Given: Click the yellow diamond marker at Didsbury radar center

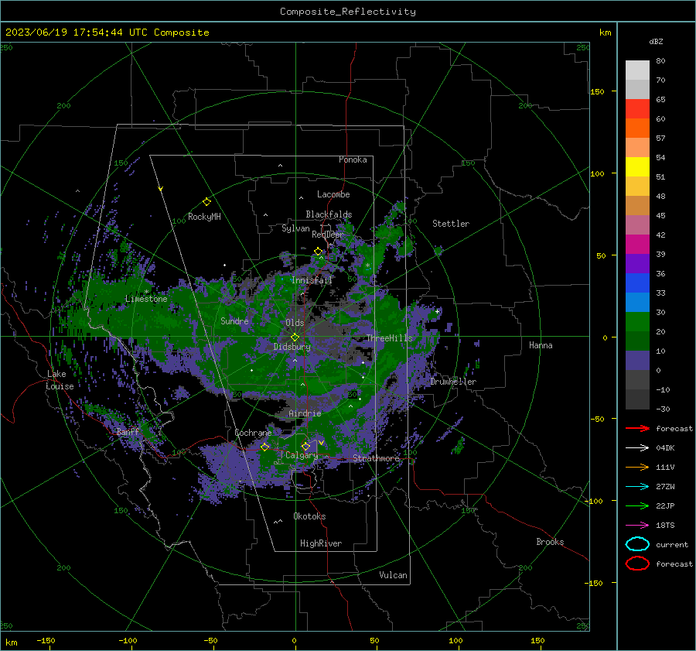Looking at the screenshot, I should coord(295,337).
